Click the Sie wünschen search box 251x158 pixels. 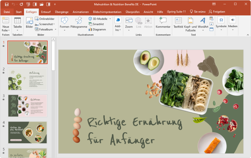pyautogui.click(x=198, y=12)
